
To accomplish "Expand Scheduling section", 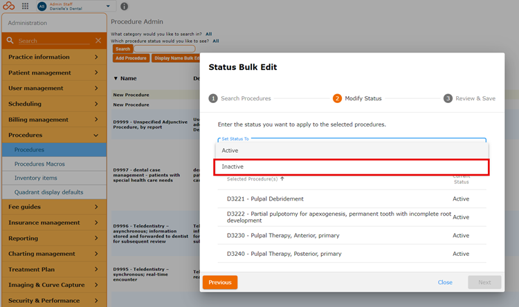I will click(x=54, y=104).
